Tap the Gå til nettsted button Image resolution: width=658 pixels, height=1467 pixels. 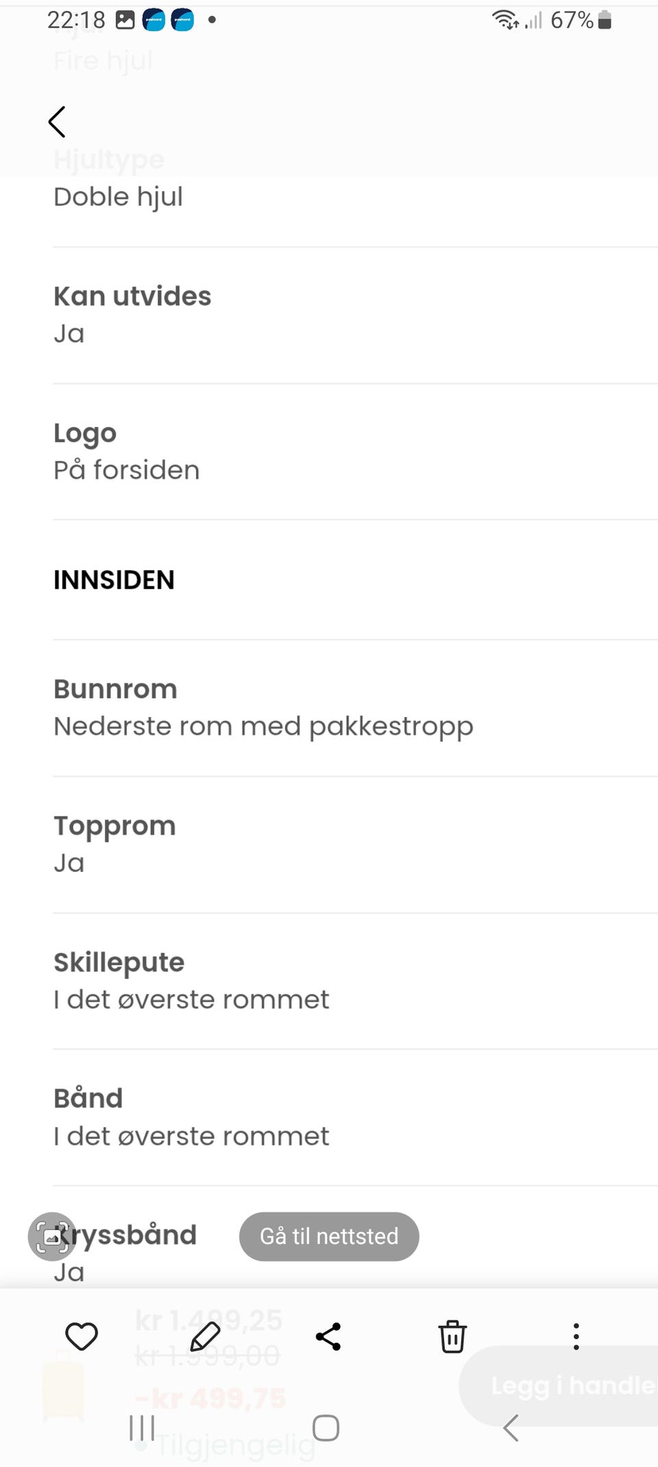329,1236
